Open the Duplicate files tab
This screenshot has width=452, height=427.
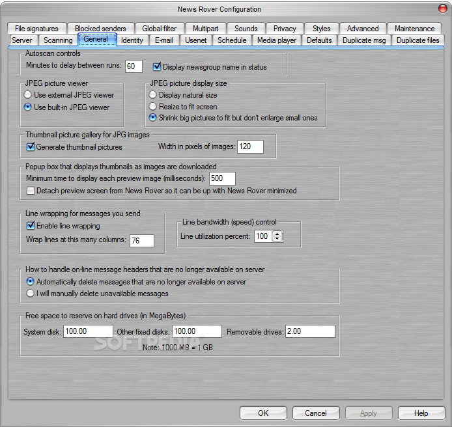(418, 40)
